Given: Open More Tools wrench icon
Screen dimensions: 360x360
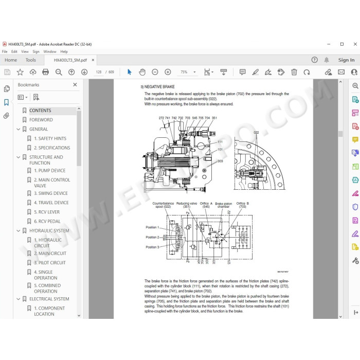Looking at the screenshot, I should click(x=355, y=261).
